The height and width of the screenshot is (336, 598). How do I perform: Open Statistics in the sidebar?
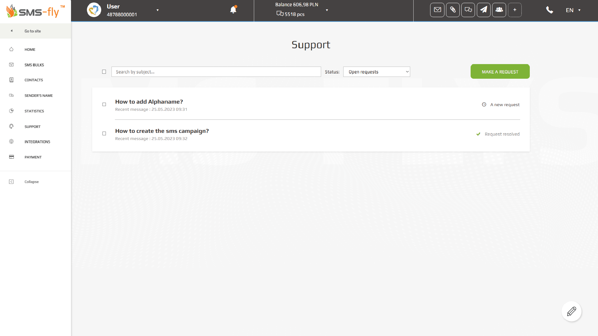tap(34, 111)
